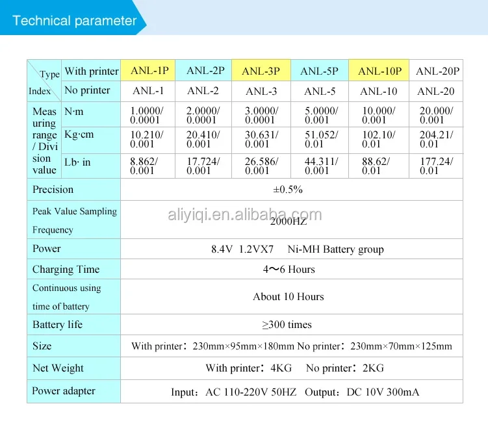Select the ±0.5% precision value
The height and width of the screenshot is (430, 488).
click(x=288, y=190)
